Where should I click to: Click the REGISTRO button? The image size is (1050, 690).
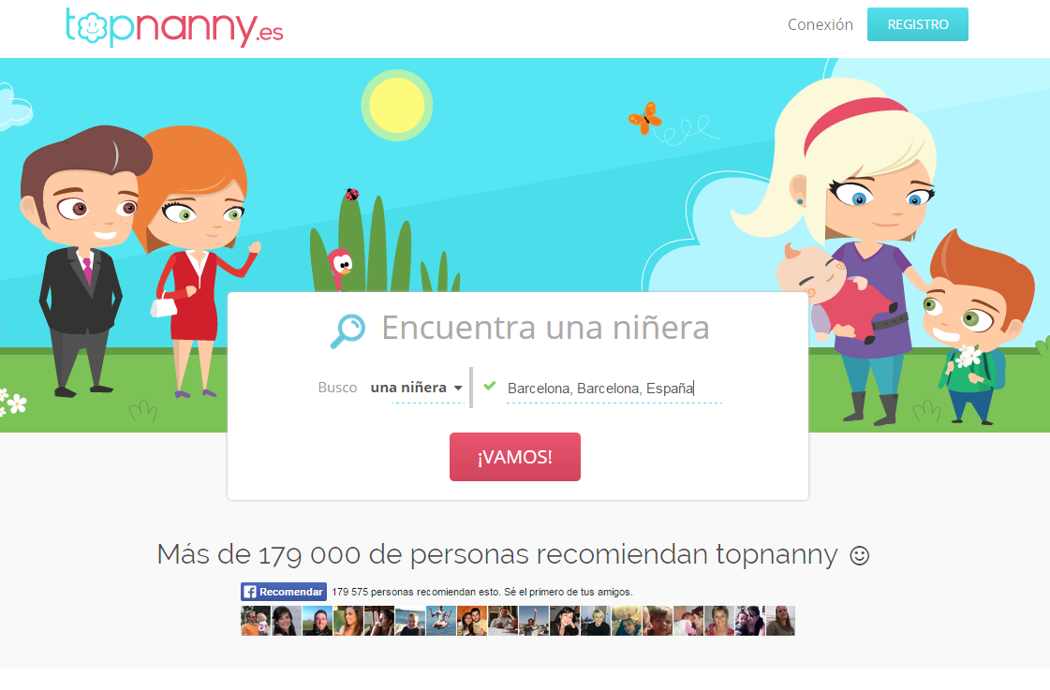click(x=917, y=24)
